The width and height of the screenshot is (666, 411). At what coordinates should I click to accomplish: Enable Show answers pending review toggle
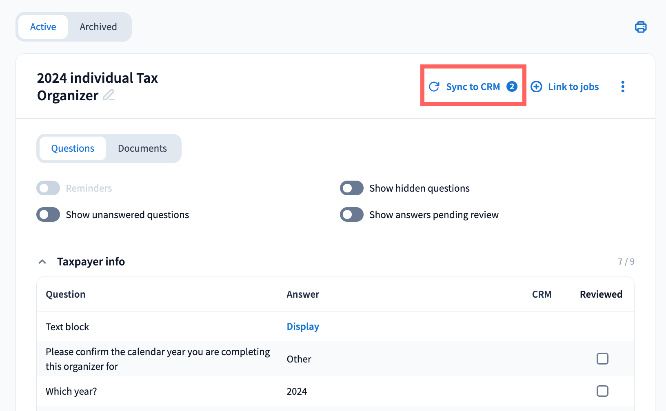tap(352, 215)
